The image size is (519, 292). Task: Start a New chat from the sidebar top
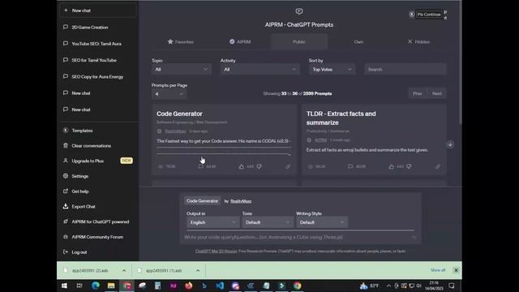(x=98, y=11)
